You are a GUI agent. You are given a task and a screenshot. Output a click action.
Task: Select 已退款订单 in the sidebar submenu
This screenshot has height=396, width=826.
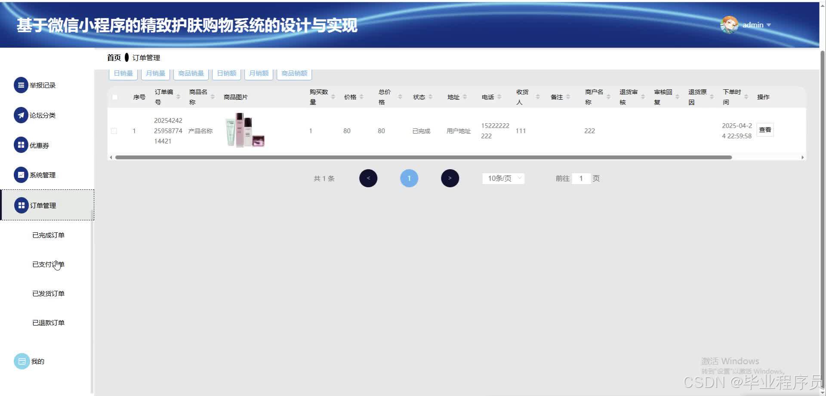[49, 322]
